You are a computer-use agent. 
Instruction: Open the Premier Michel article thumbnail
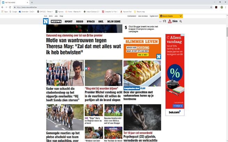[x=104, y=73]
